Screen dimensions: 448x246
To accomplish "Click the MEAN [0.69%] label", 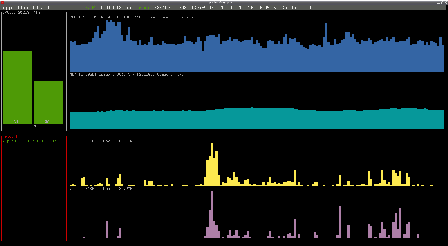I will [x=108, y=17].
